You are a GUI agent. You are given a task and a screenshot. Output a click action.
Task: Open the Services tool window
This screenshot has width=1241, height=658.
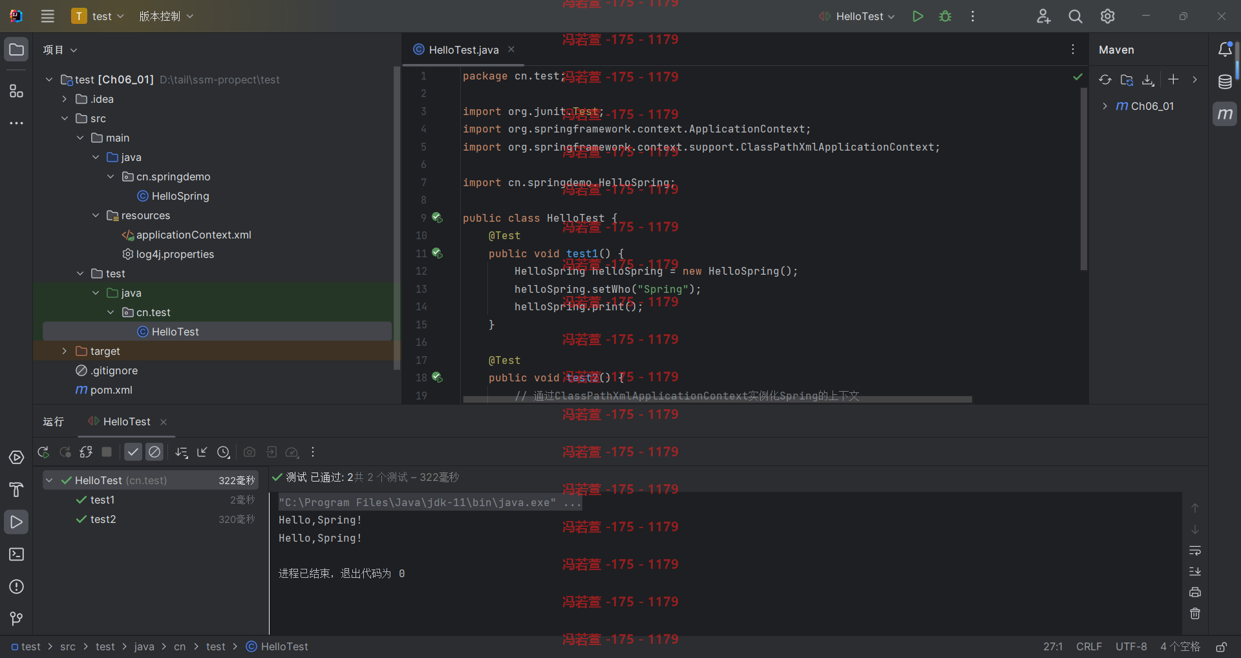[x=16, y=458]
